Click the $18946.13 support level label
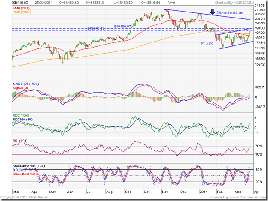268x201 pixels. (x=96, y=28)
